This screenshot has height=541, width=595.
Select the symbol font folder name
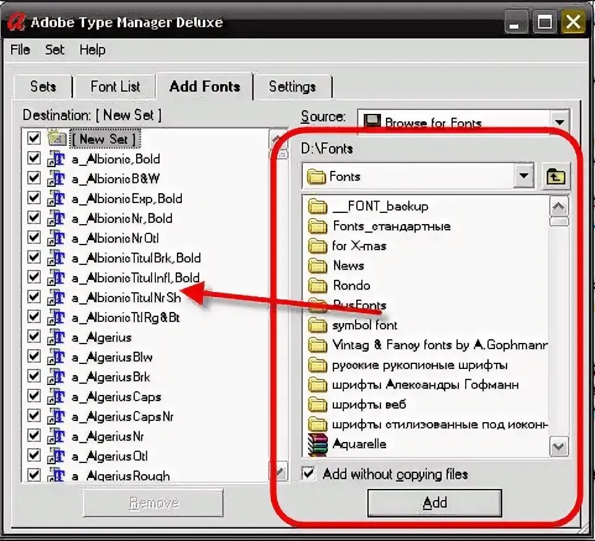pos(365,326)
